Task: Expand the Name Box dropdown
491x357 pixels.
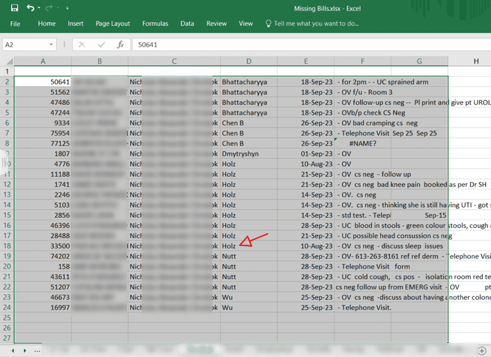Action: [52, 45]
